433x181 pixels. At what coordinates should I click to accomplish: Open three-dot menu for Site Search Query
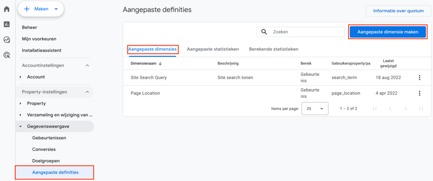pyautogui.click(x=419, y=78)
